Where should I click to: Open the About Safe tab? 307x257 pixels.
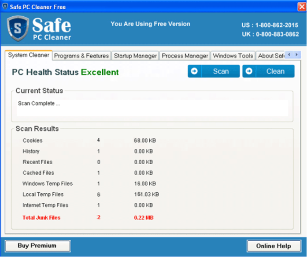tap(271, 56)
